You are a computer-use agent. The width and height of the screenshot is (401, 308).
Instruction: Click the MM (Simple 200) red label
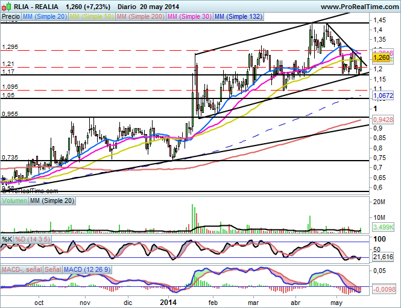(141, 18)
